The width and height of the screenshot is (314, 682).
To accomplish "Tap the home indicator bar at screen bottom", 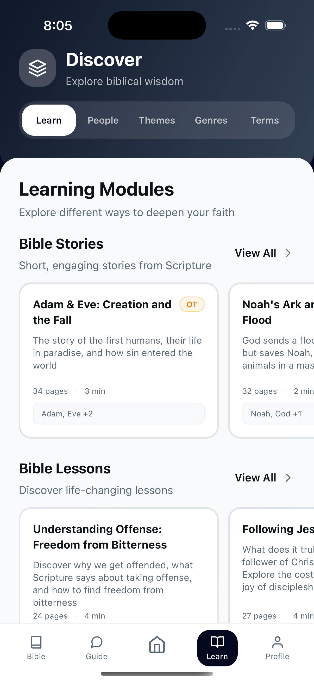I will point(157,673).
